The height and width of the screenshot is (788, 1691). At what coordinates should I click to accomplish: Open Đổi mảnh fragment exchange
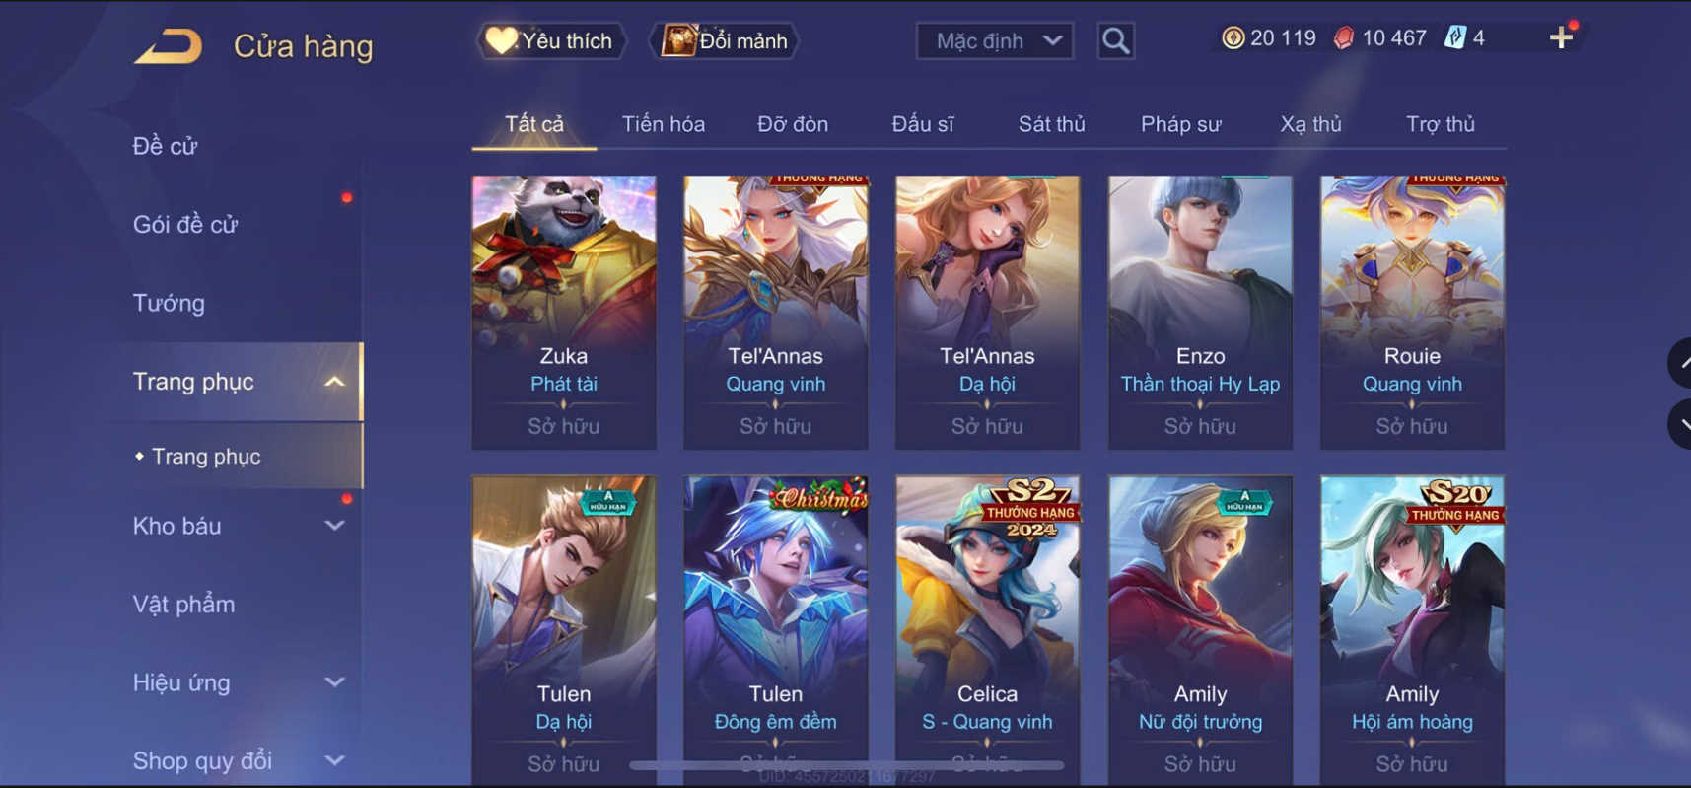724,40
